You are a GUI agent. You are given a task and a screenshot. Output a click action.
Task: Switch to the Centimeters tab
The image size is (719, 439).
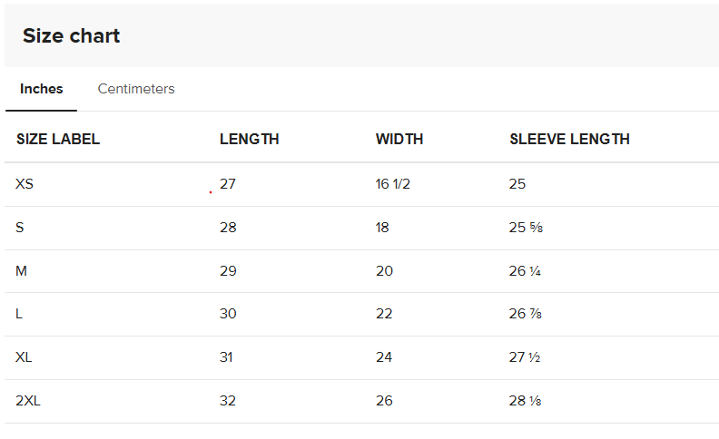(x=136, y=89)
